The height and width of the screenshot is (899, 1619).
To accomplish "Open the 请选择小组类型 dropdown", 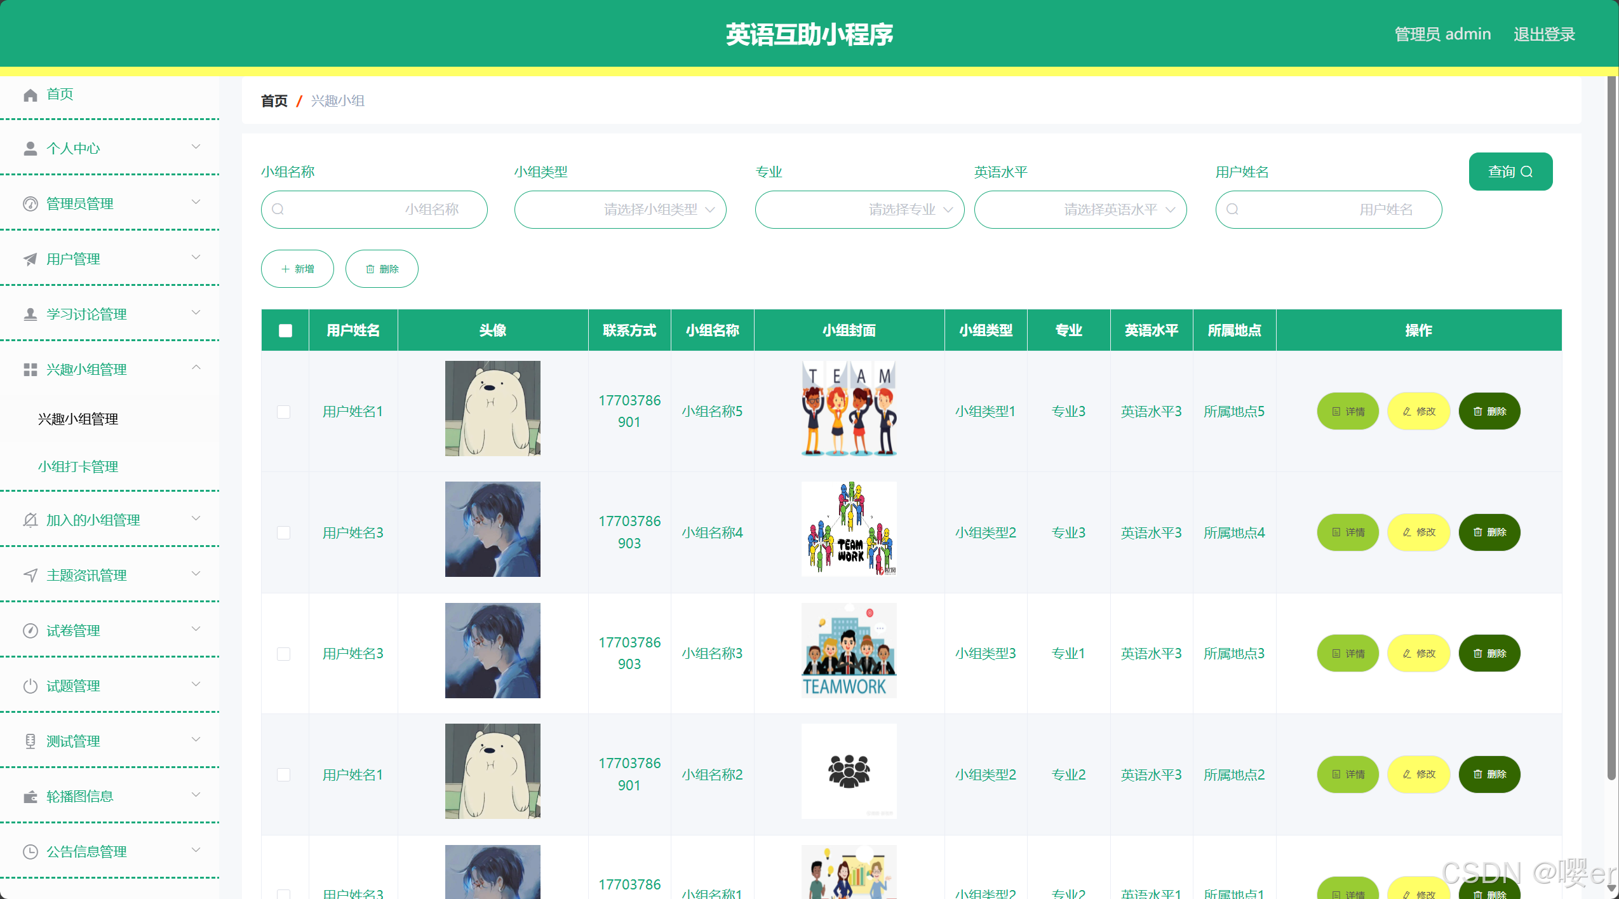I will click(x=620, y=210).
